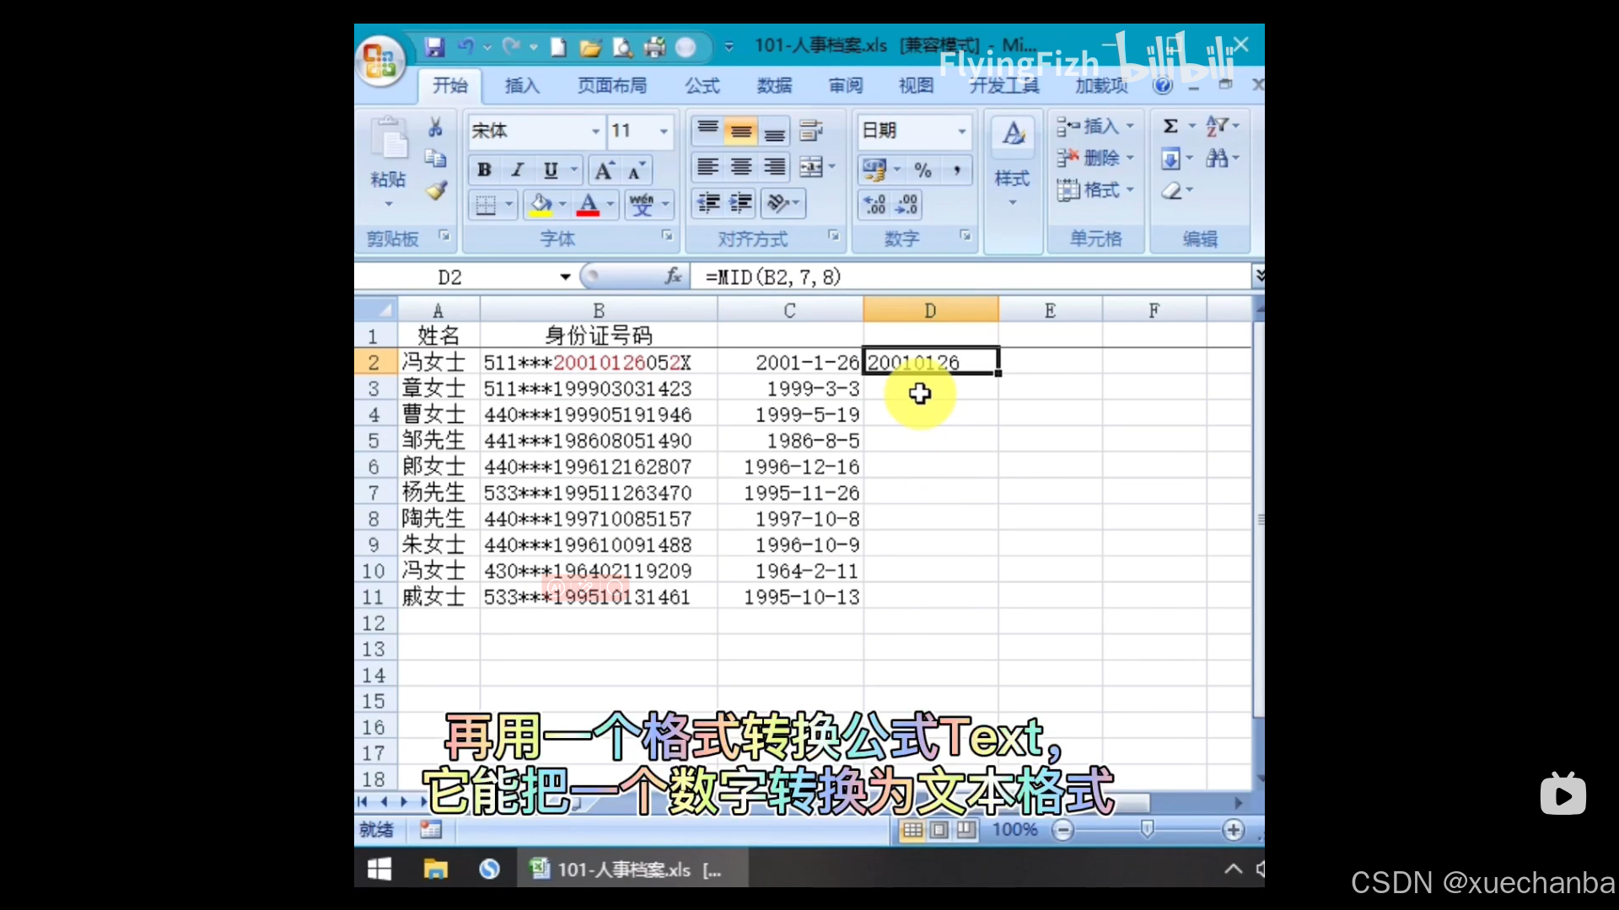Open the 数据 ribbon tab
This screenshot has width=1619, height=910.
(x=774, y=86)
